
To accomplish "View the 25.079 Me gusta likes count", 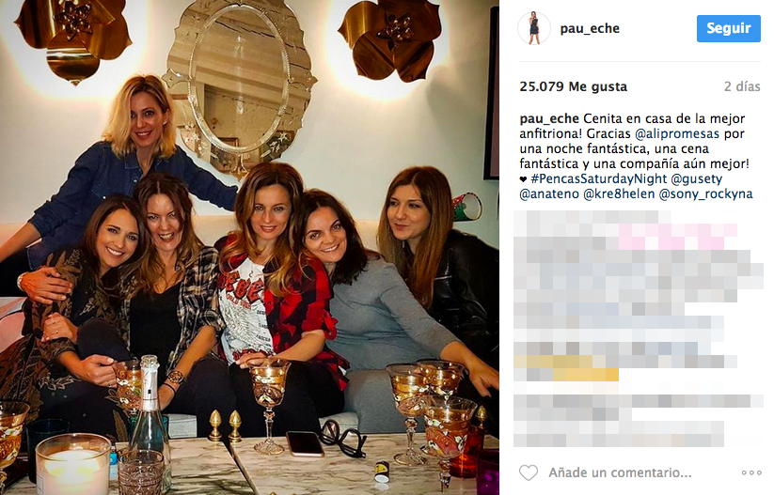I will [573, 86].
